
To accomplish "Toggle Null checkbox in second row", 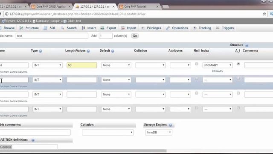I will click(x=196, y=78).
